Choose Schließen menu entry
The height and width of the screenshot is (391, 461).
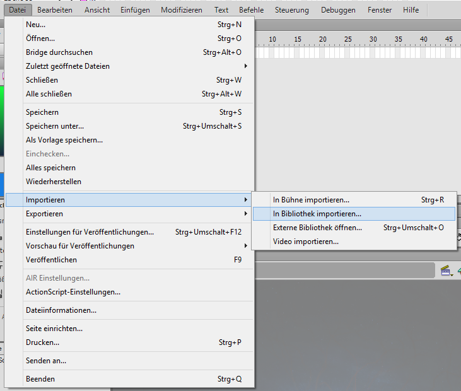coord(129,79)
